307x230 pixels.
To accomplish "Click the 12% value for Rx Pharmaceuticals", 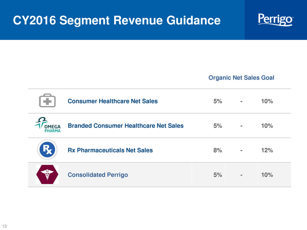I will tap(267, 150).
